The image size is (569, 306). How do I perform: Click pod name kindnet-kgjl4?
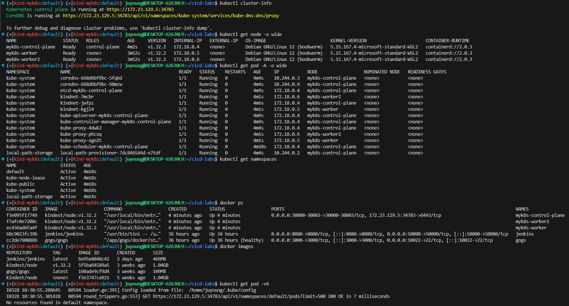coord(77,109)
